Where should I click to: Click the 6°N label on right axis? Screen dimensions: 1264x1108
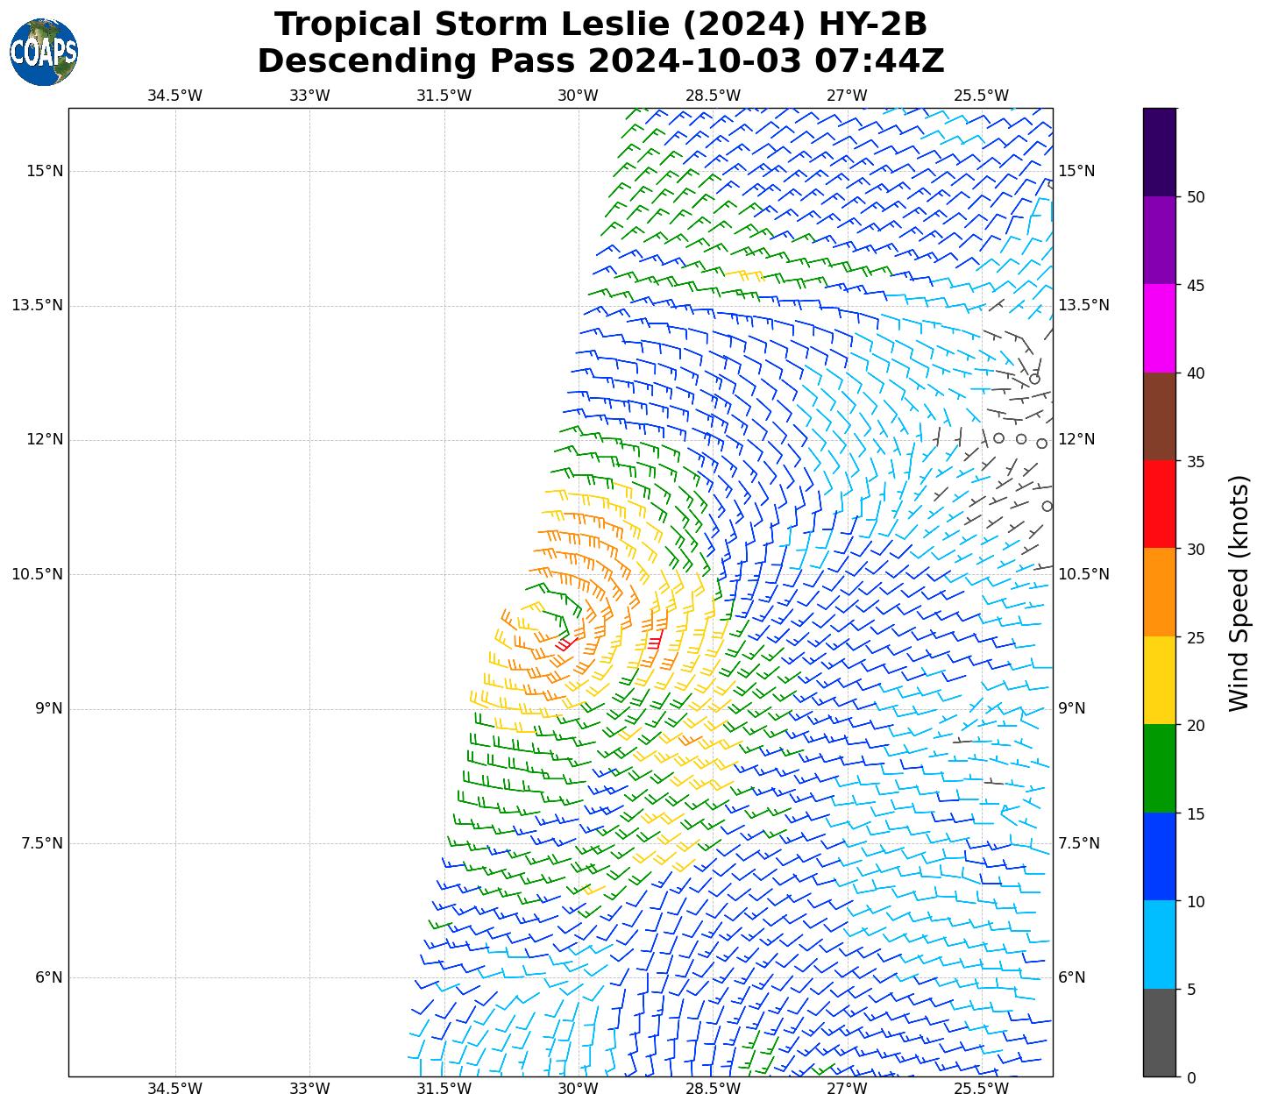click(1071, 977)
